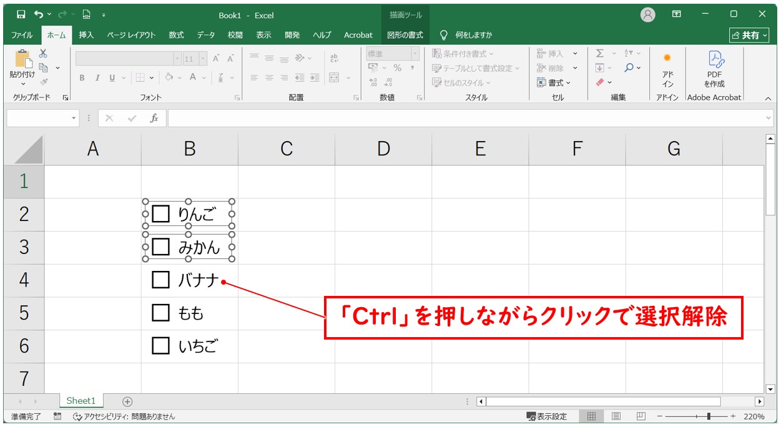Open the Name Box dropdown arrow
781x427 pixels.
coord(74,118)
